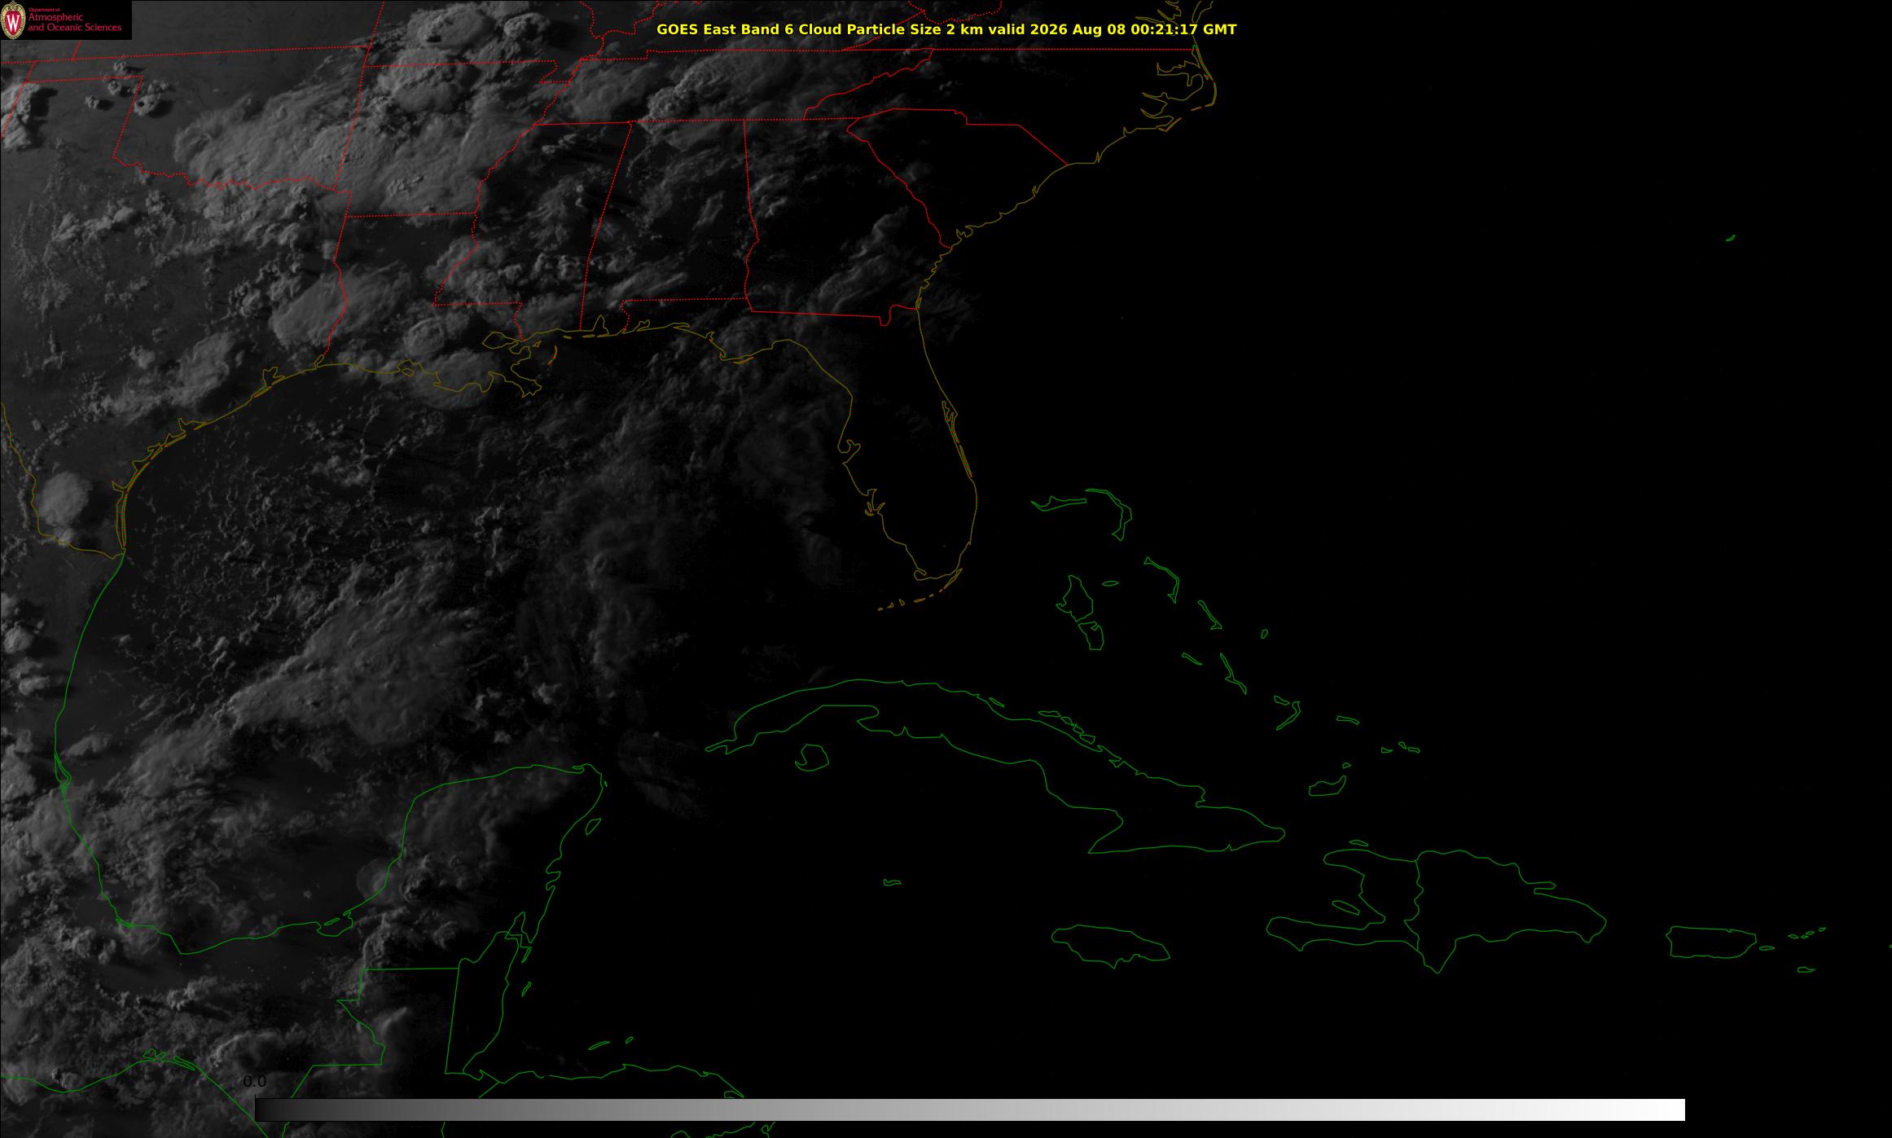Image resolution: width=1892 pixels, height=1138 pixels.
Task: Click the 0.0 label above the color bar
Action: [254, 1082]
